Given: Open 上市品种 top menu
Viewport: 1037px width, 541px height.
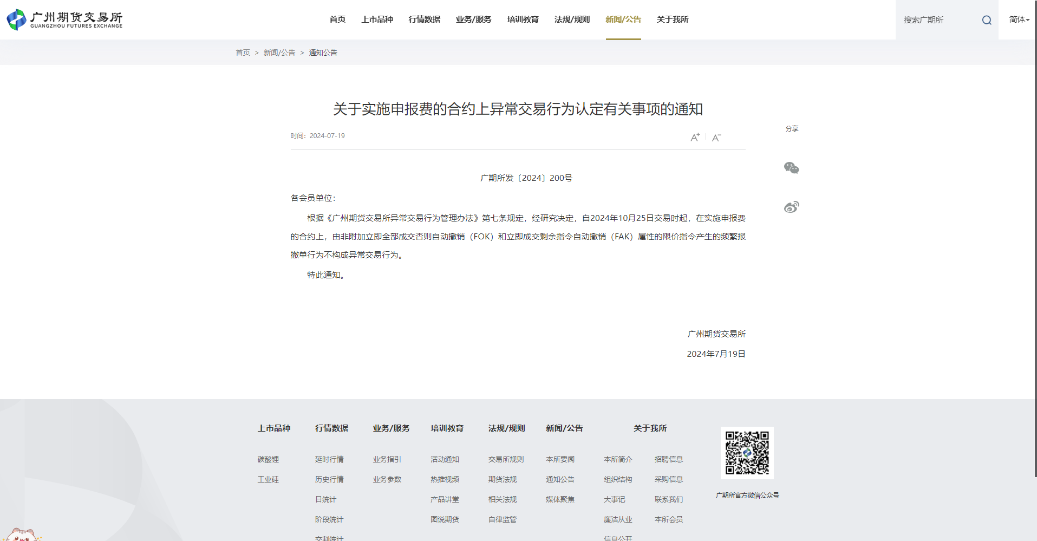Looking at the screenshot, I should click(377, 19).
